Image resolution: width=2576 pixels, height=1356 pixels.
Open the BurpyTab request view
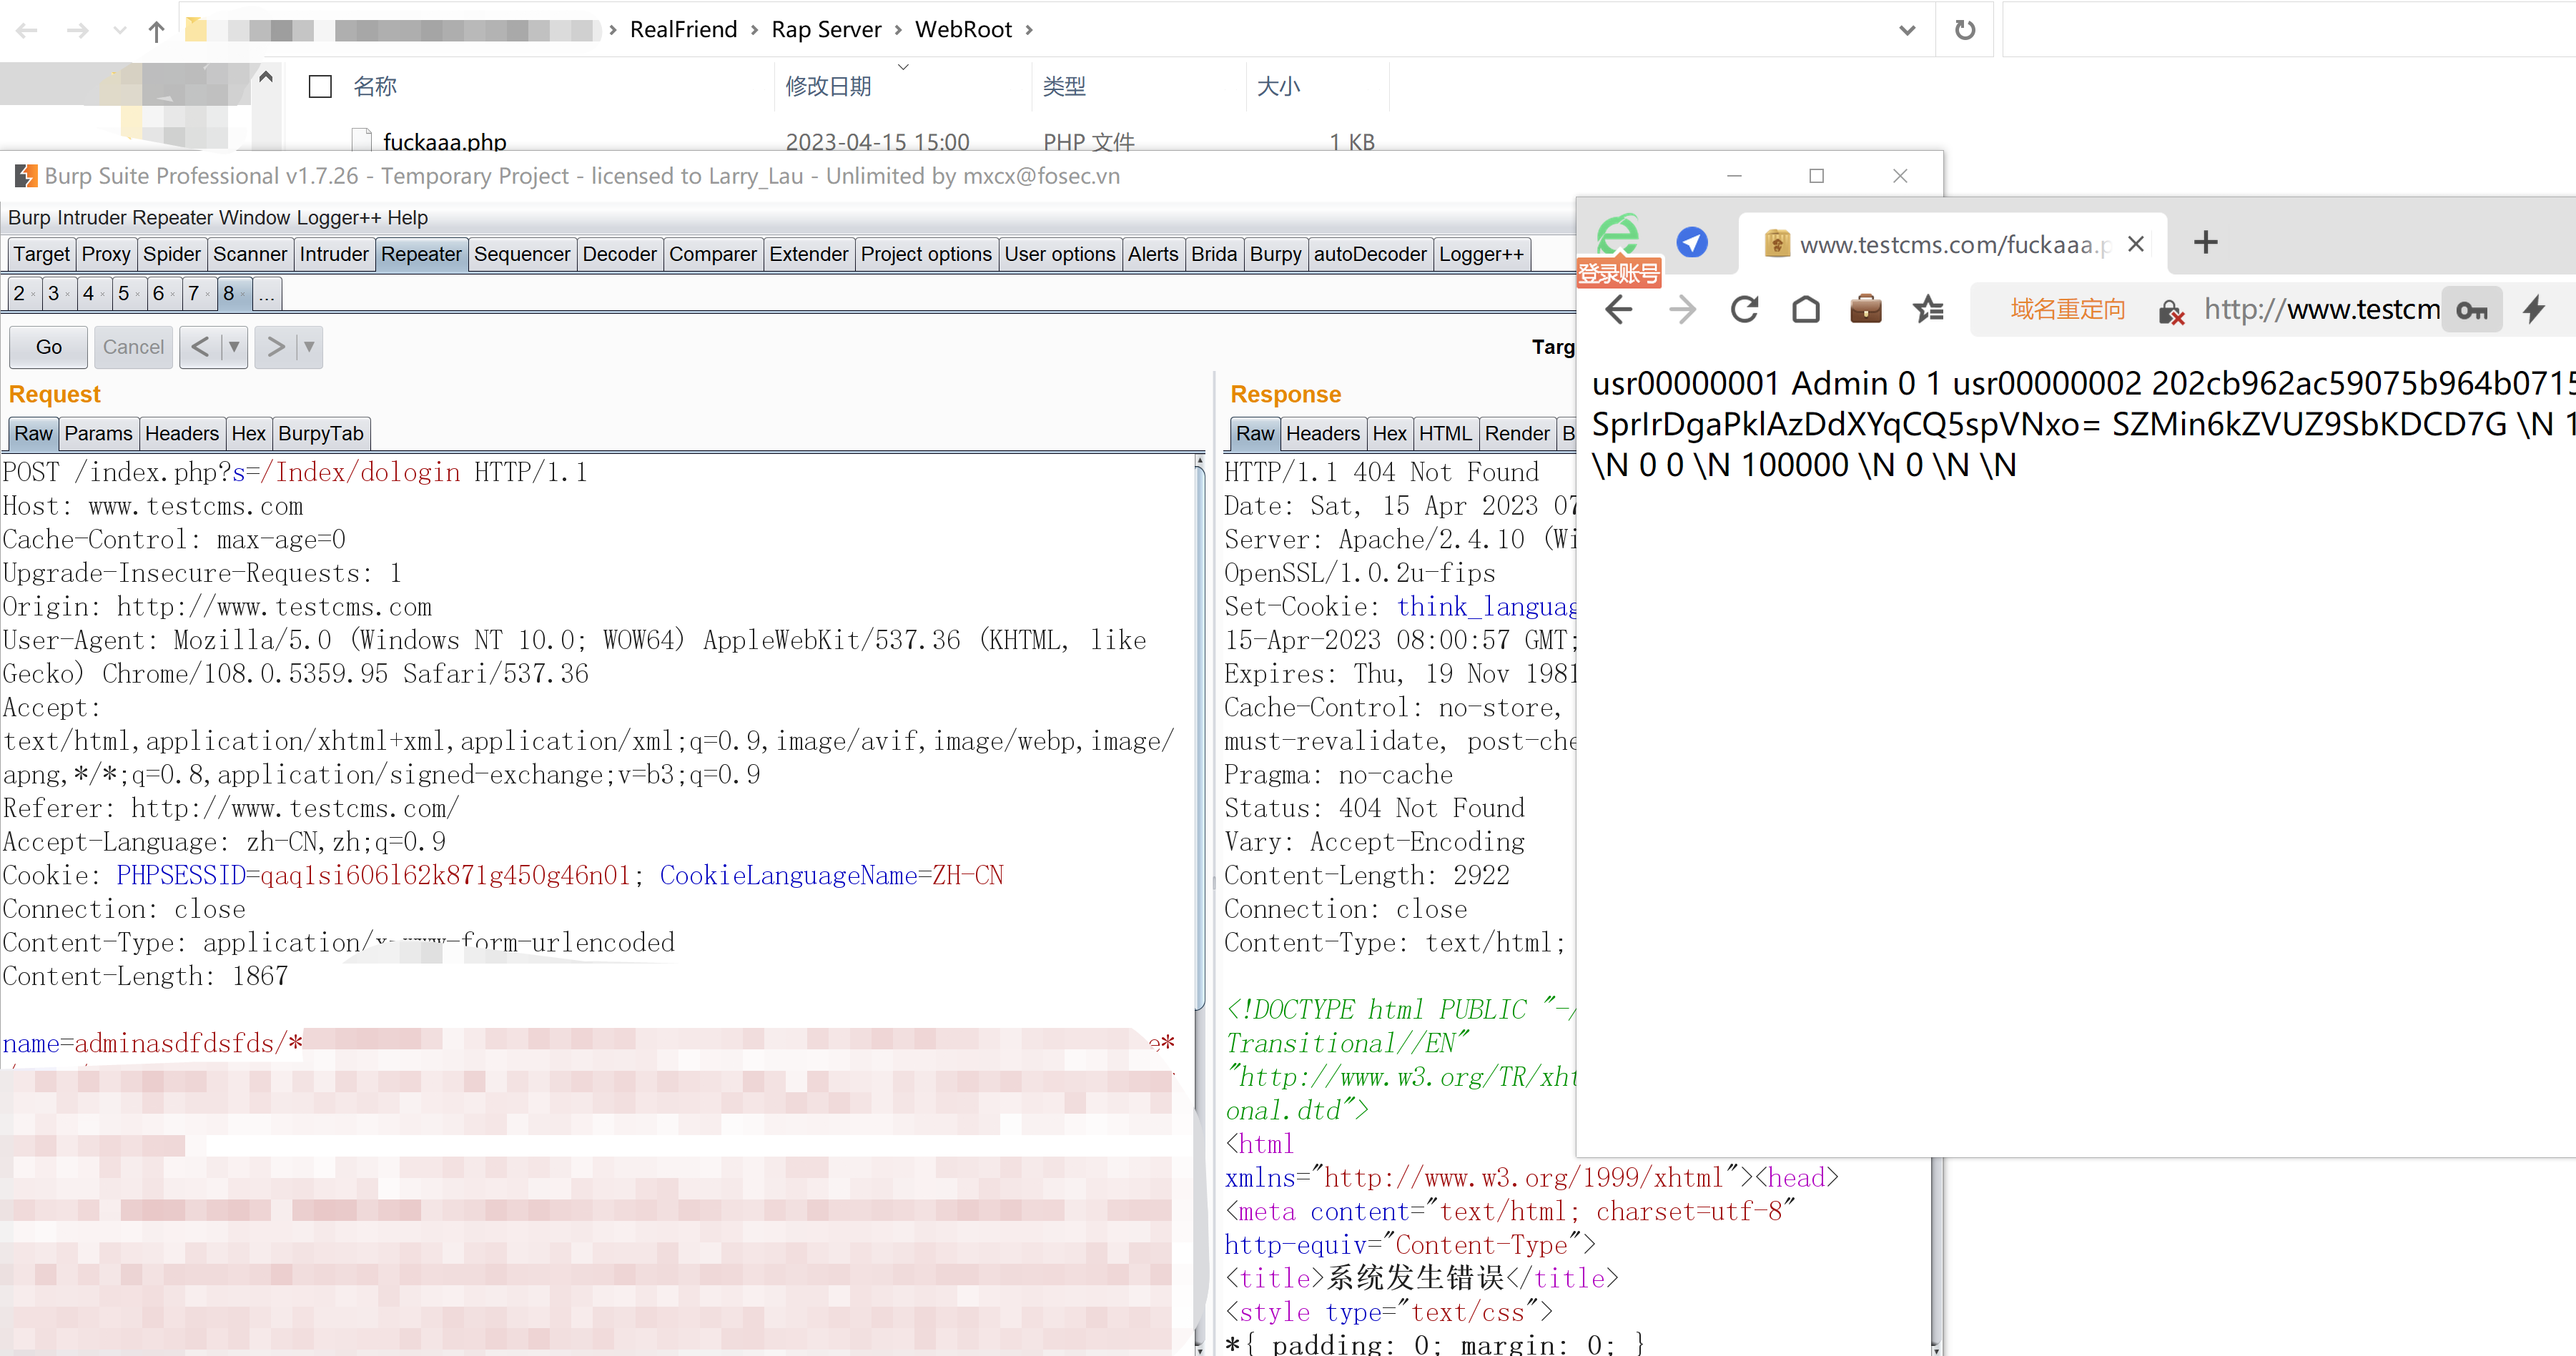coord(320,433)
